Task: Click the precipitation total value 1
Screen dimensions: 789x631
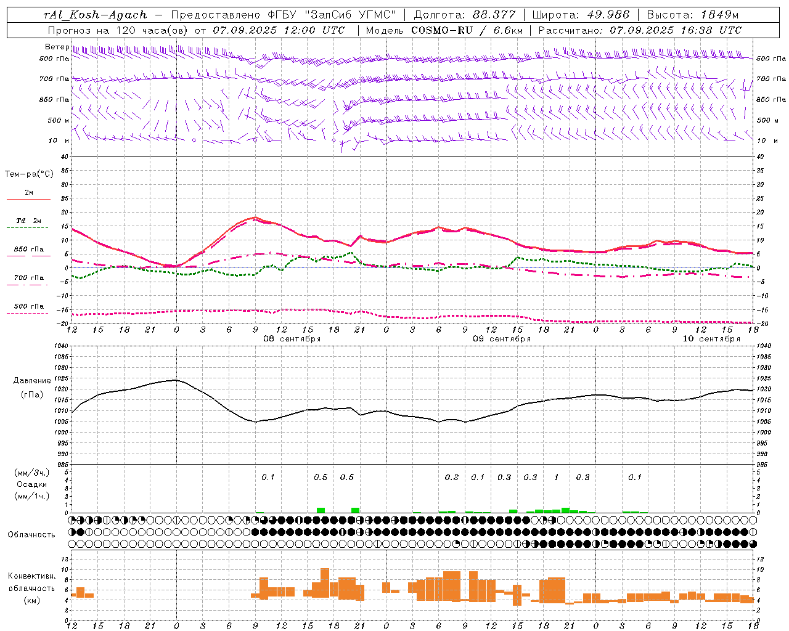Action: pyautogui.click(x=557, y=477)
